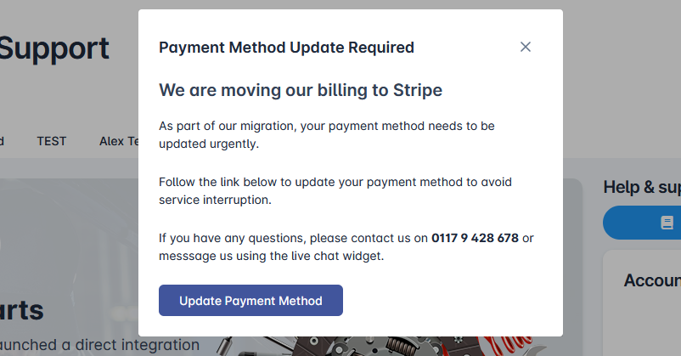Click 'We are moving our billing to Stripe' heading
The width and height of the screenshot is (681, 356).
point(301,90)
